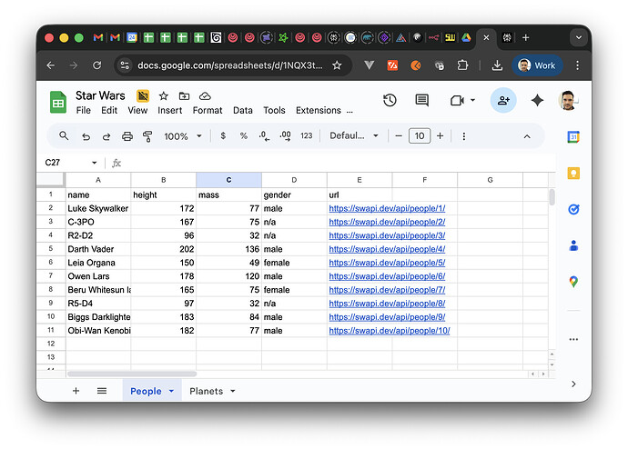Increase font size with plus button
Image resolution: width=628 pixels, height=449 pixels.
point(441,136)
